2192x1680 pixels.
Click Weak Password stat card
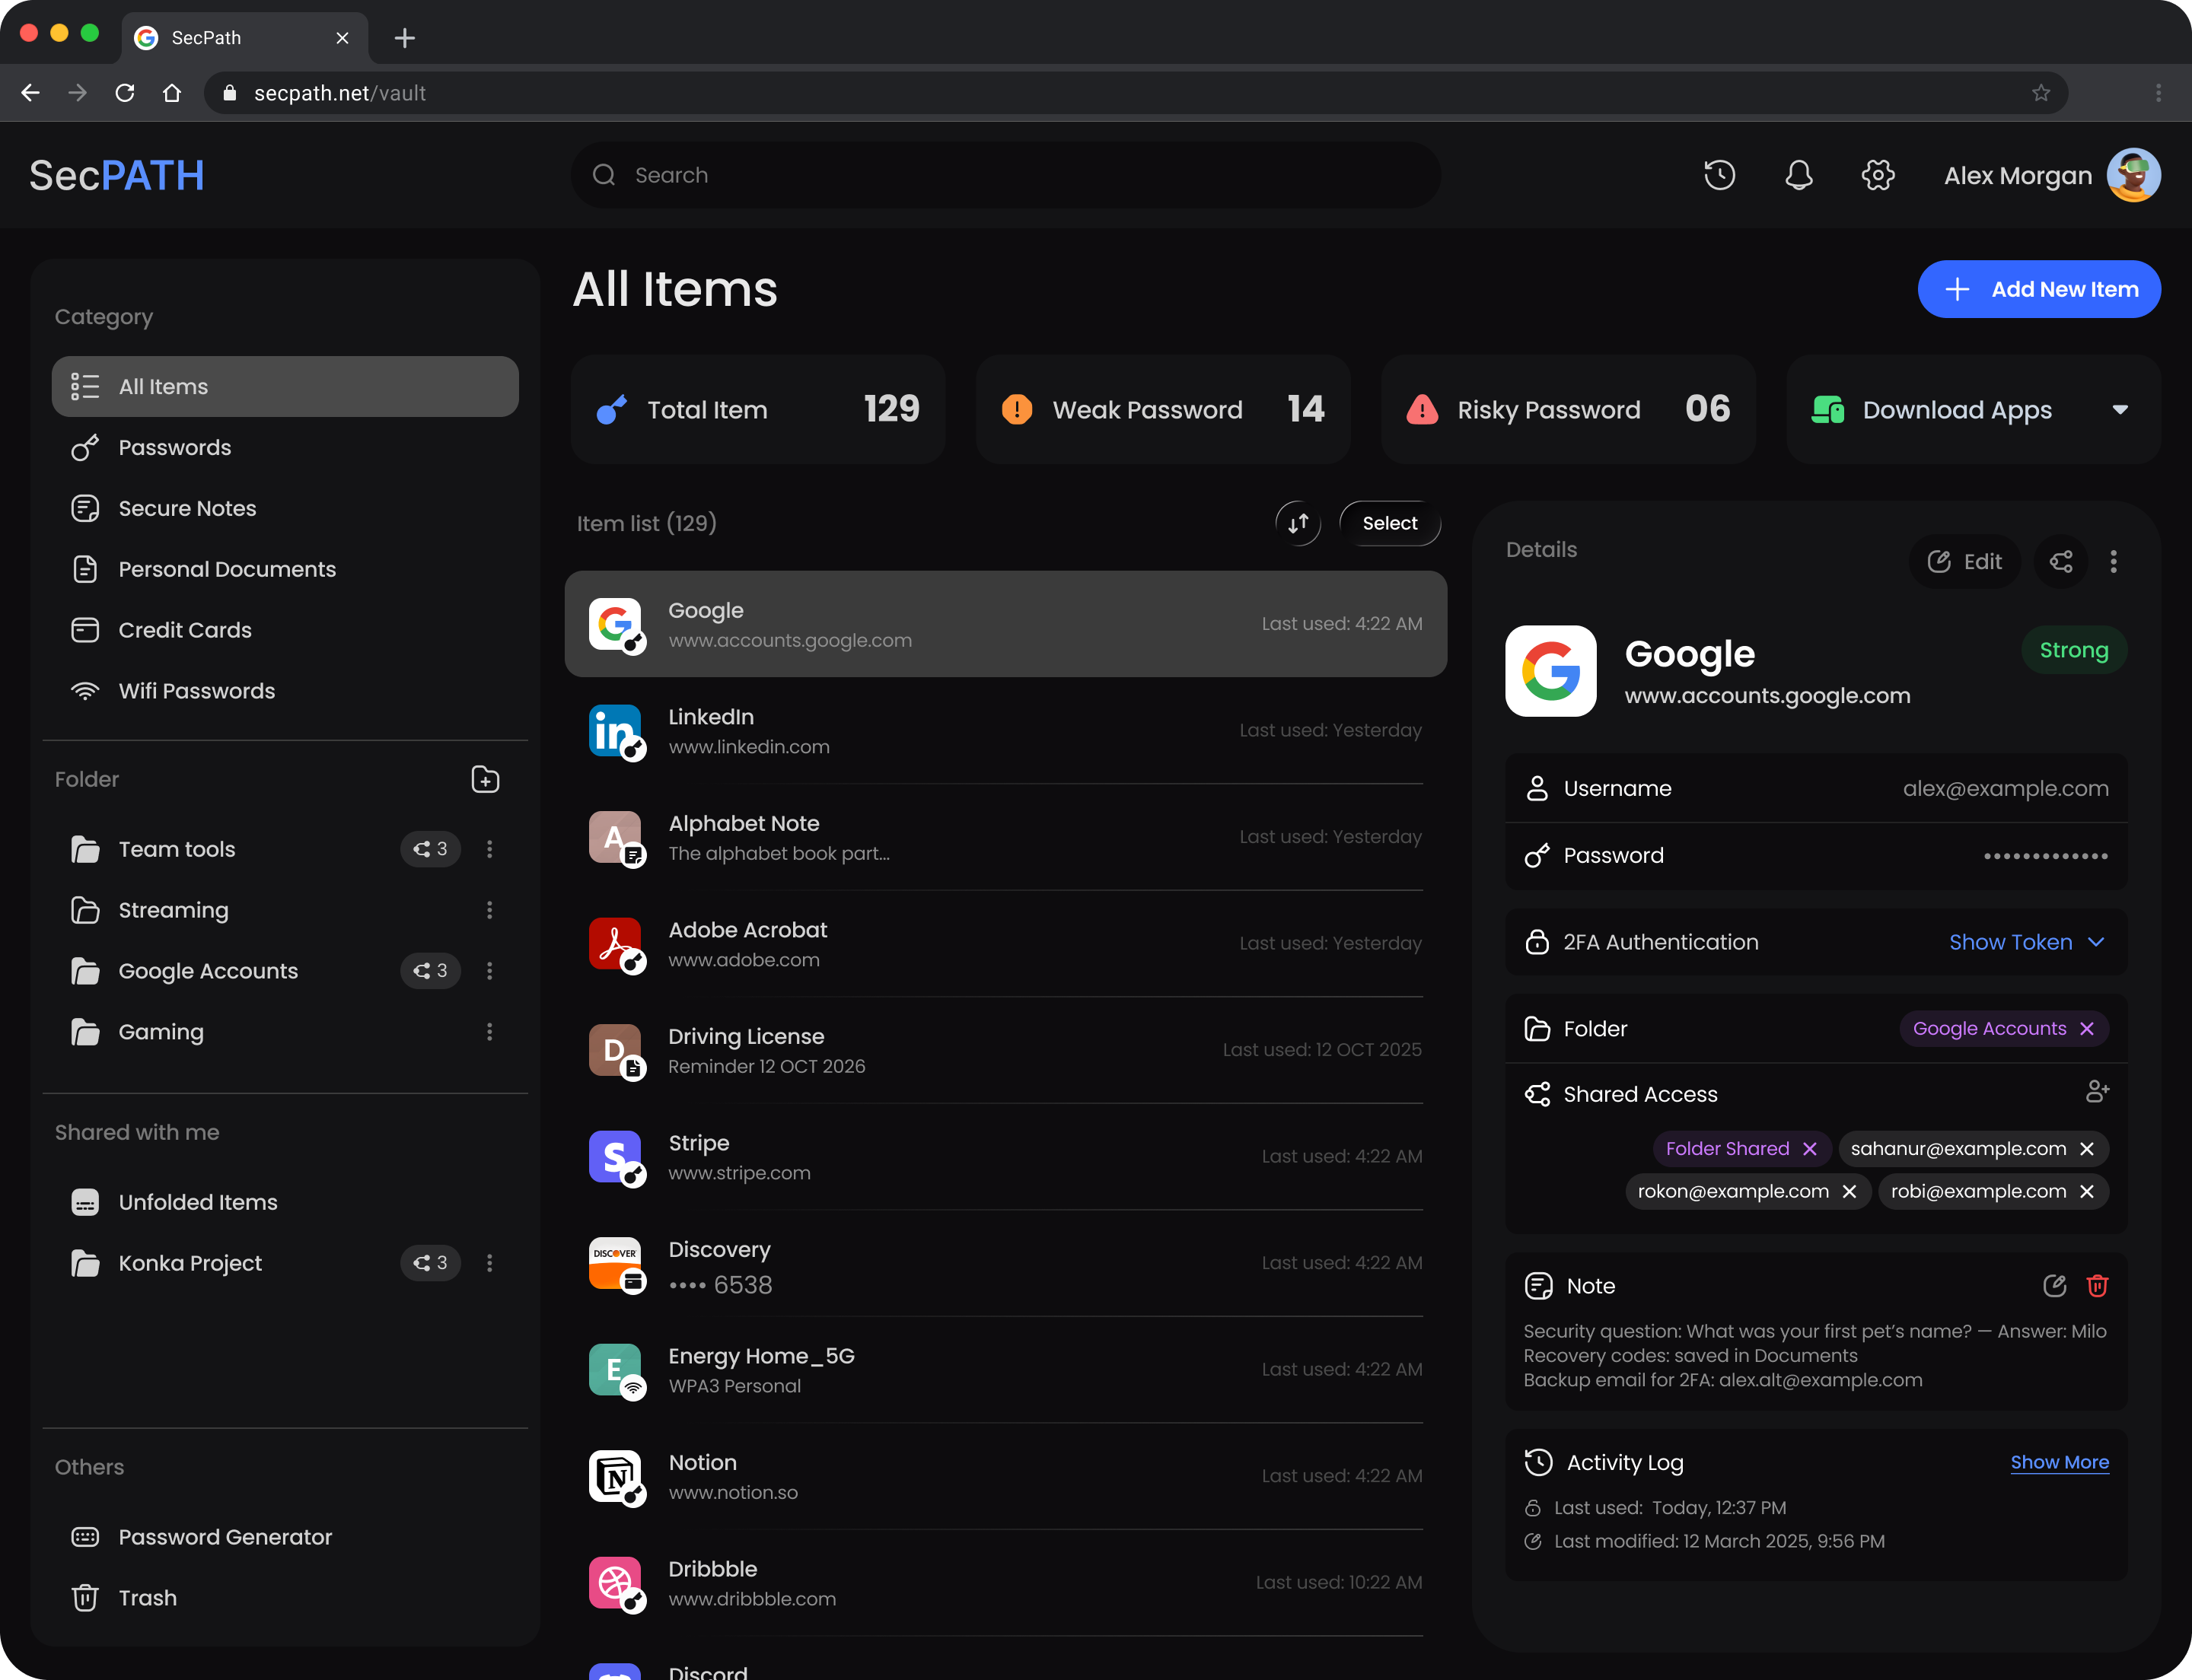[1162, 409]
